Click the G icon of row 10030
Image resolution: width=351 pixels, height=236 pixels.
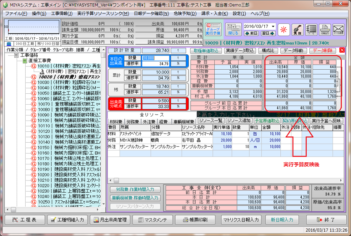tap(34, 82)
